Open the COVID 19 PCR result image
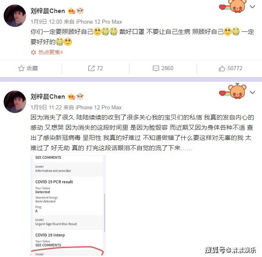Viewport: 262px width, 257px height. pos(68,205)
